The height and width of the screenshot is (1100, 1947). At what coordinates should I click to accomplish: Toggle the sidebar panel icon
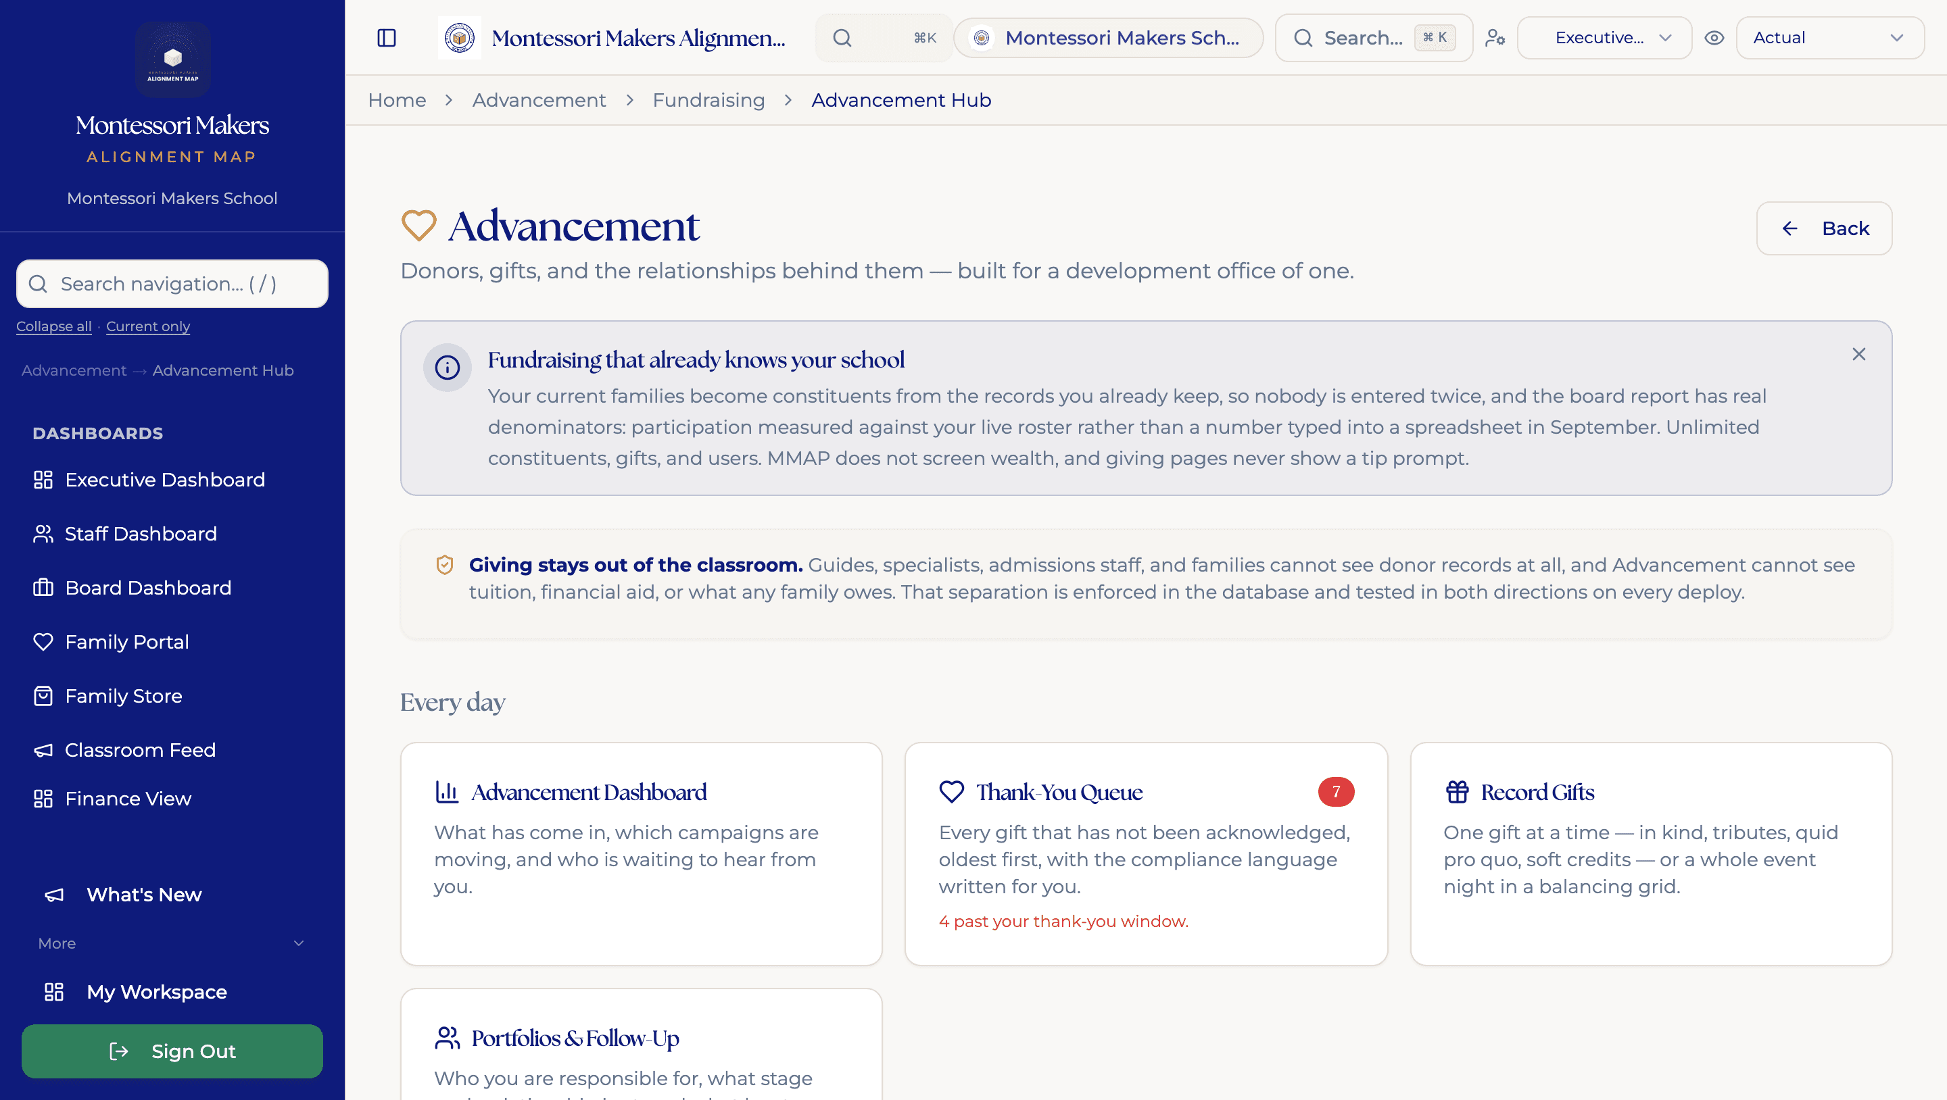[x=386, y=38]
